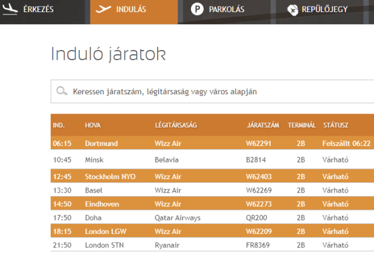
Task: Click the airline ticket icon
Action: [293, 10]
